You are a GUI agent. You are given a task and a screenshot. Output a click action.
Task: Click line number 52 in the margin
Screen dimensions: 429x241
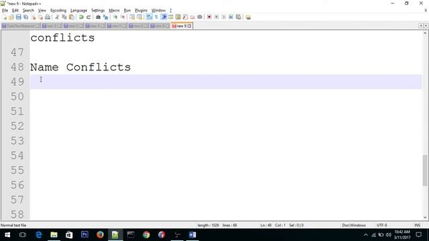pos(17,126)
